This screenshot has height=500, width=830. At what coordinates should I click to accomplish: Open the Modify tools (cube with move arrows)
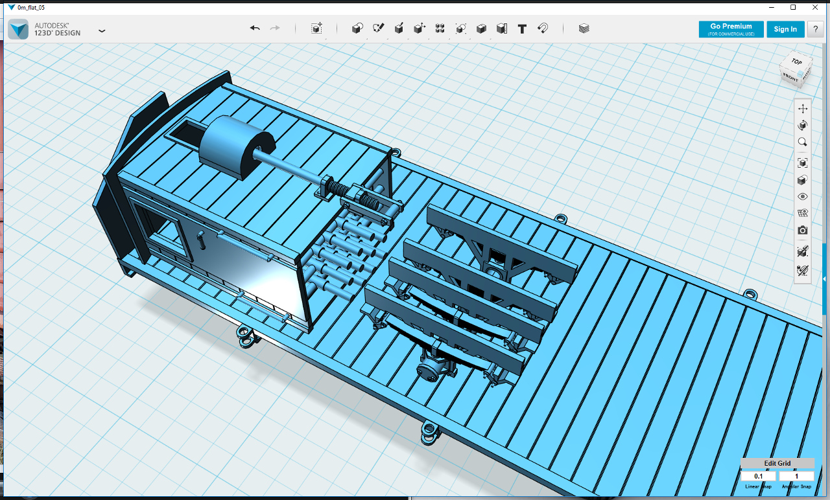[x=420, y=28]
